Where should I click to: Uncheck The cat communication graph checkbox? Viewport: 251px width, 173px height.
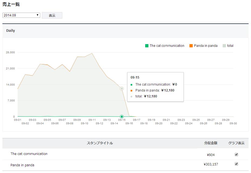(x=236, y=154)
